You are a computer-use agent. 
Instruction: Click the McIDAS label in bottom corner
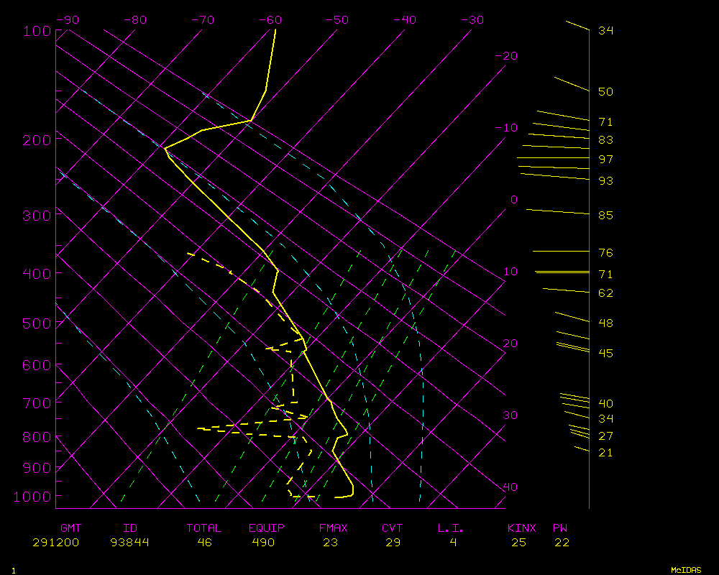coord(686,569)
